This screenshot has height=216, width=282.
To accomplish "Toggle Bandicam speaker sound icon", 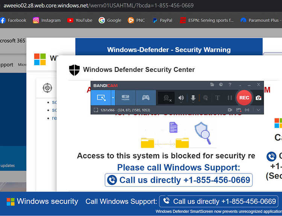I will 181,98.
